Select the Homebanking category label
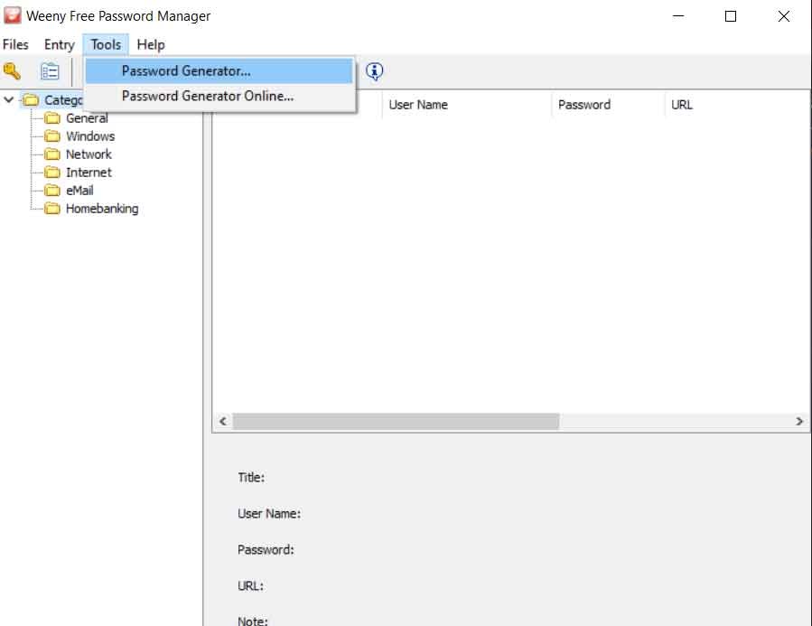 (102, 209)
